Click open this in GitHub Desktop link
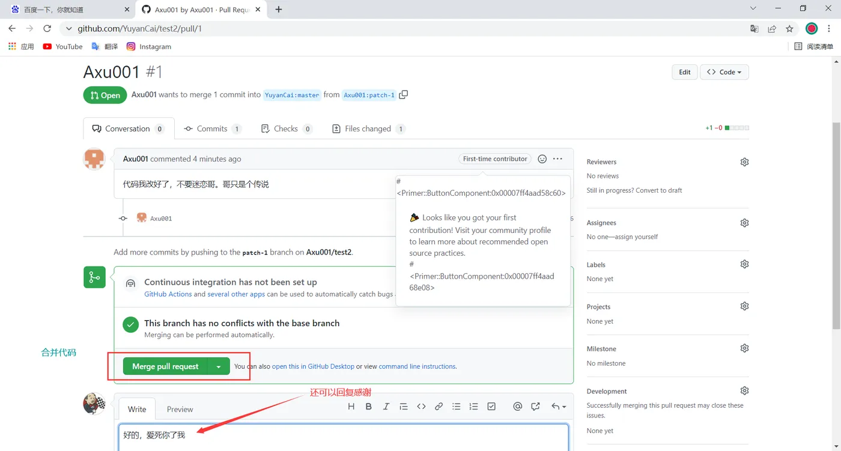Viewport: 841px width, 451px height. coord(313,366)
